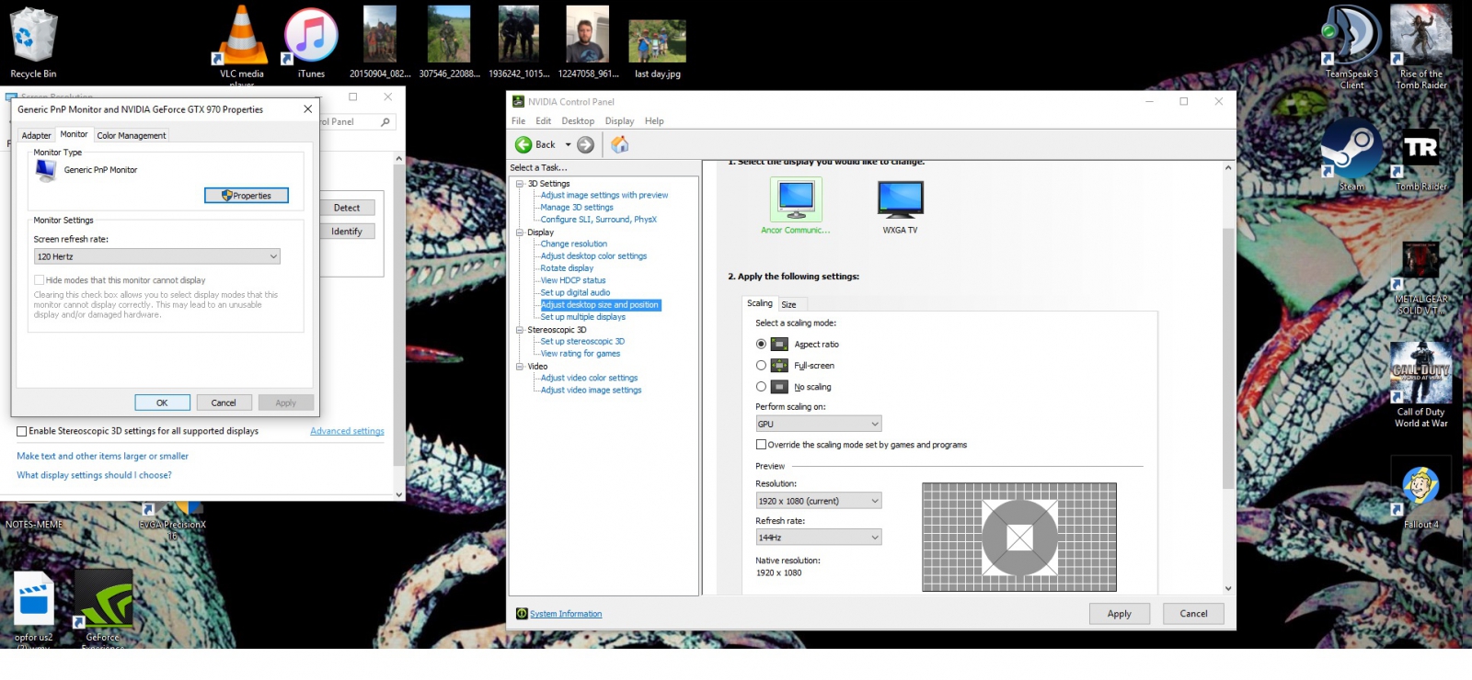This screenshot has width=1472, height=680.
Task: Click Change resolution in the task tree
Action: coord(573,244)
